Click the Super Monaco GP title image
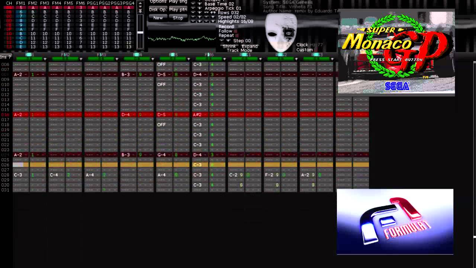This screenshot has height=268, width=476. [396, 52]
